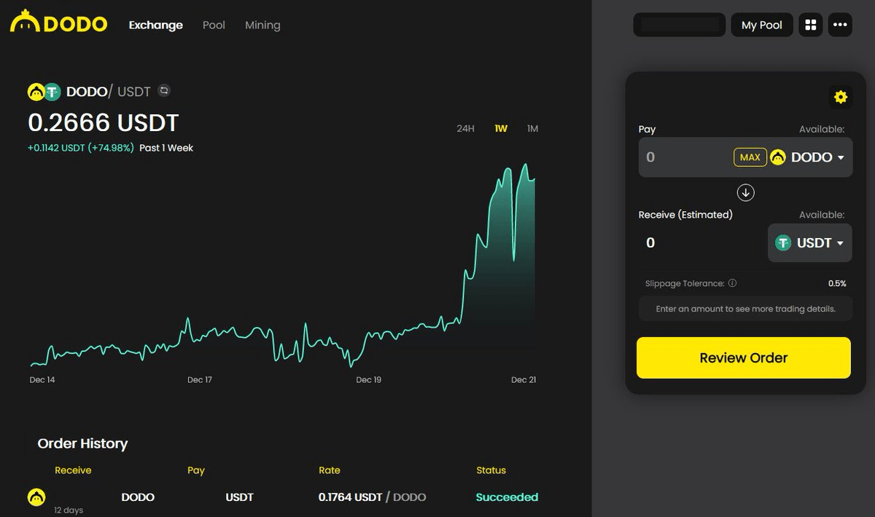Click the Pay column header in Order History
The height and width of the screenshot is (517, 875).
coord(196,470)
